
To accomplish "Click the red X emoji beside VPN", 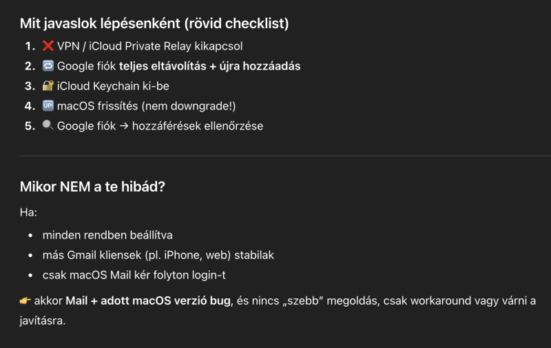I will click(x=48, y=47).
